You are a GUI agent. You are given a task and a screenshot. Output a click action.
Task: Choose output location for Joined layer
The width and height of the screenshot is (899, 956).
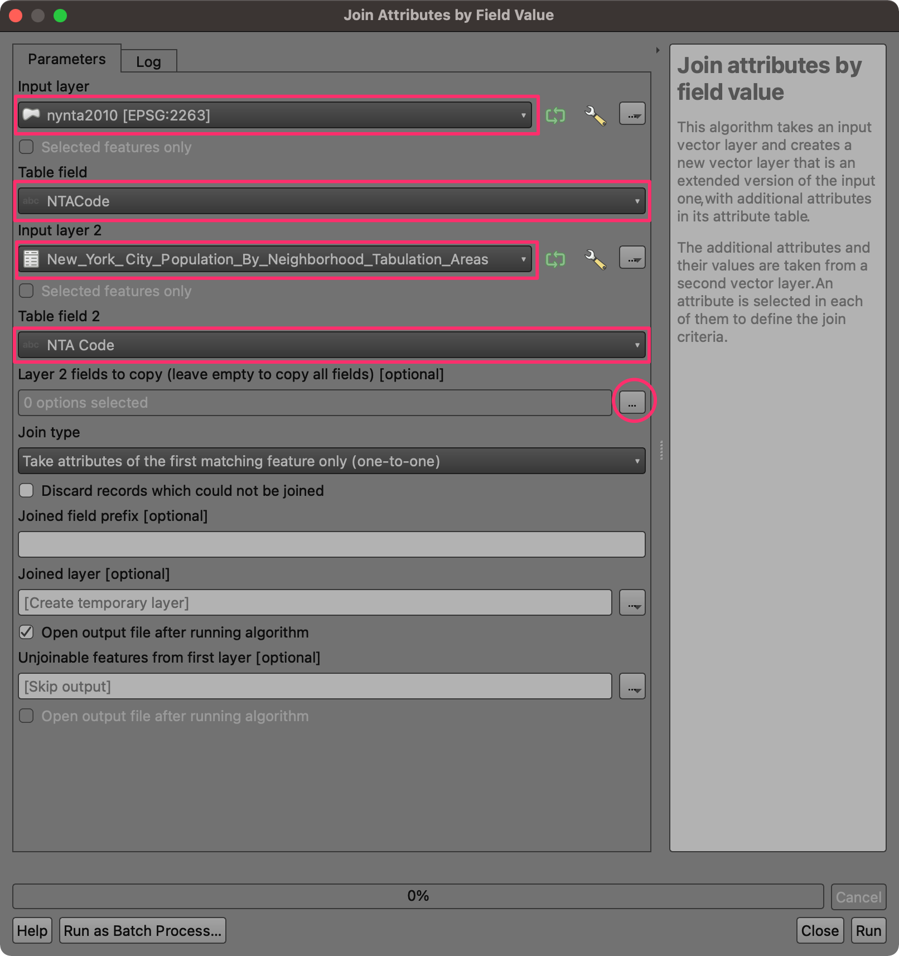click(x=632, y=603)
